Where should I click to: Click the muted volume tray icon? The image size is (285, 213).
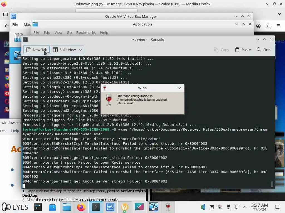tap(220, 207)
